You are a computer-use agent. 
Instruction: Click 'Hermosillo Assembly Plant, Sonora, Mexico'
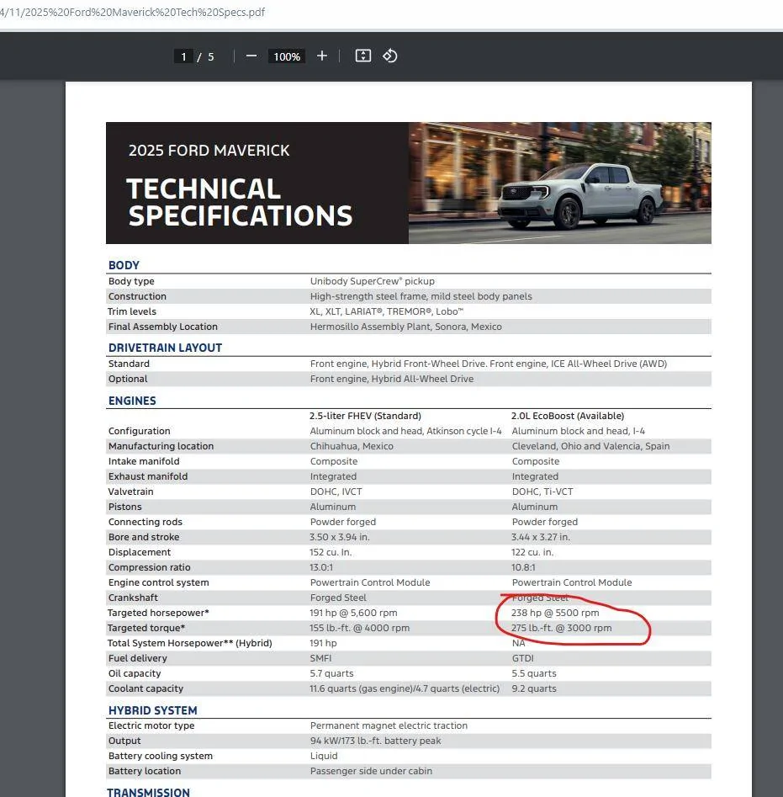[x=405, y=327]
